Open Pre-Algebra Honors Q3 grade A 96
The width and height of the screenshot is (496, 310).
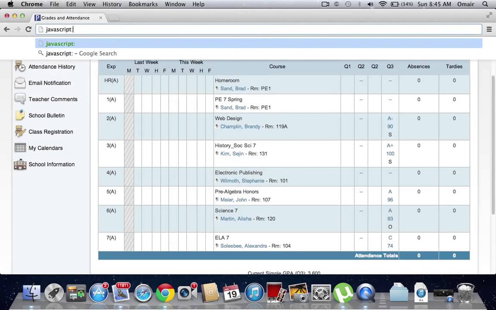[x=390, y=196]
